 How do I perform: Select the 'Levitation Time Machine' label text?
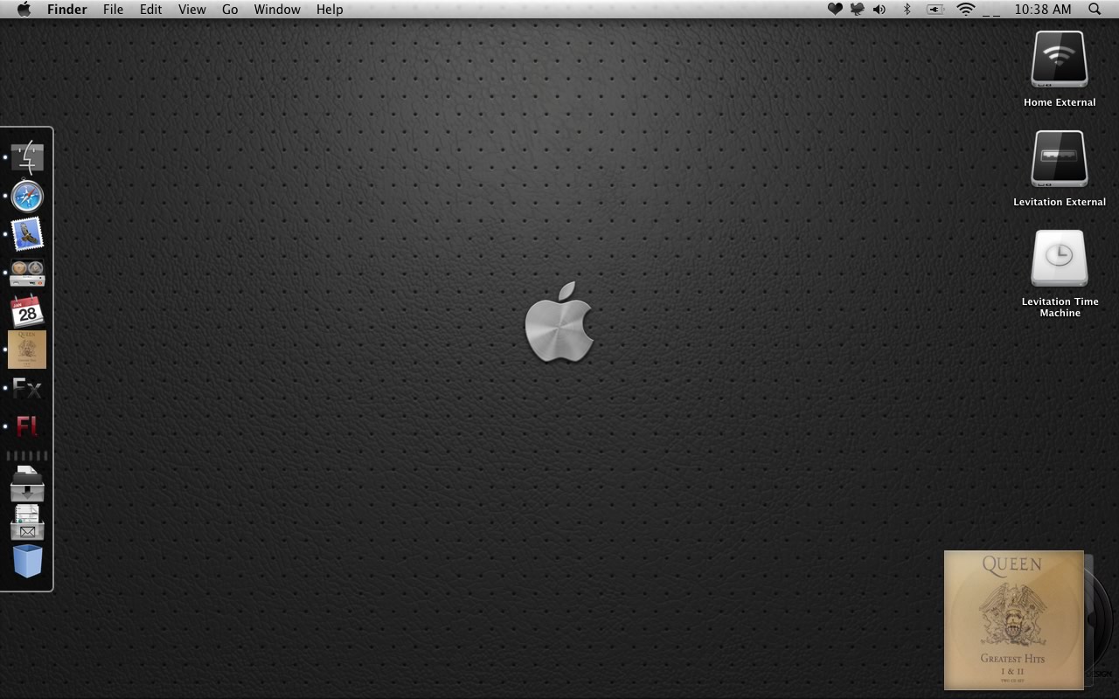tap(1060, 307)
